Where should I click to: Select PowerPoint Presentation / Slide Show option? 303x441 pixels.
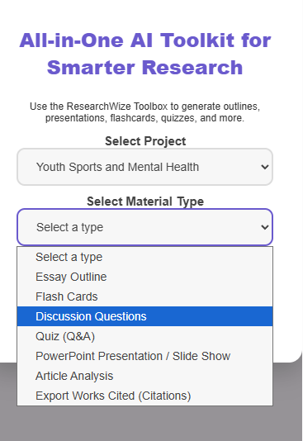(x=144, y=356)
